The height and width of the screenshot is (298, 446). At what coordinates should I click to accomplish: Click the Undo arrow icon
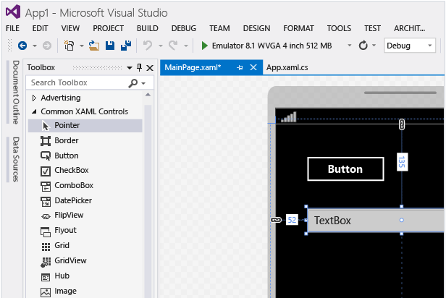coord(148,46)
